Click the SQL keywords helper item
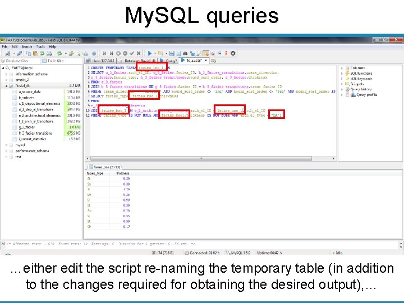 tap(361, 79)
